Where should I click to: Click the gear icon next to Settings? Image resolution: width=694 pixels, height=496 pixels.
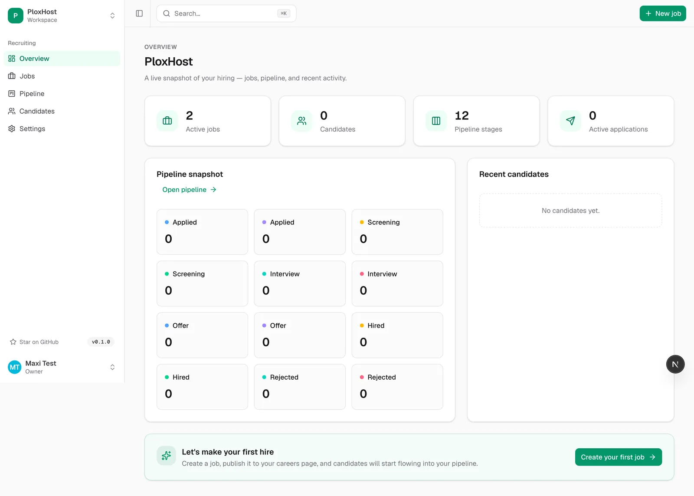point(12,129)
